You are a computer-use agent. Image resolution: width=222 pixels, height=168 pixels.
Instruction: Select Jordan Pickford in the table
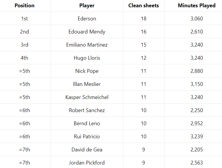(x=87, y=163)
